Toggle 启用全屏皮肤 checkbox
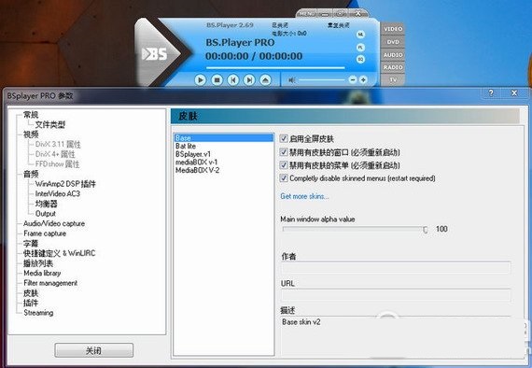 284,138
